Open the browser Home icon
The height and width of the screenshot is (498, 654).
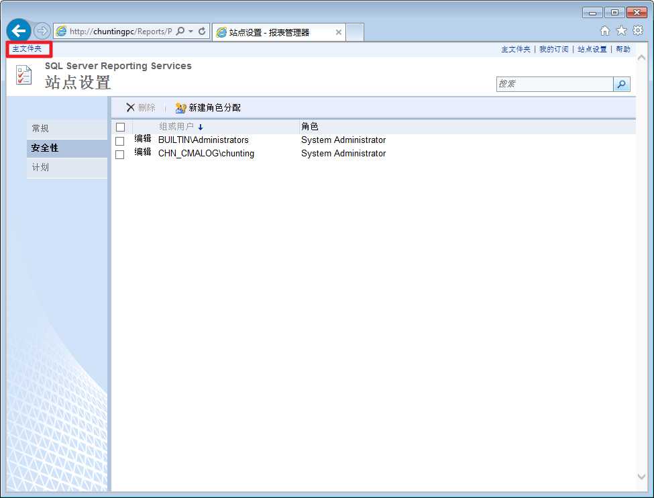(605, 30)
